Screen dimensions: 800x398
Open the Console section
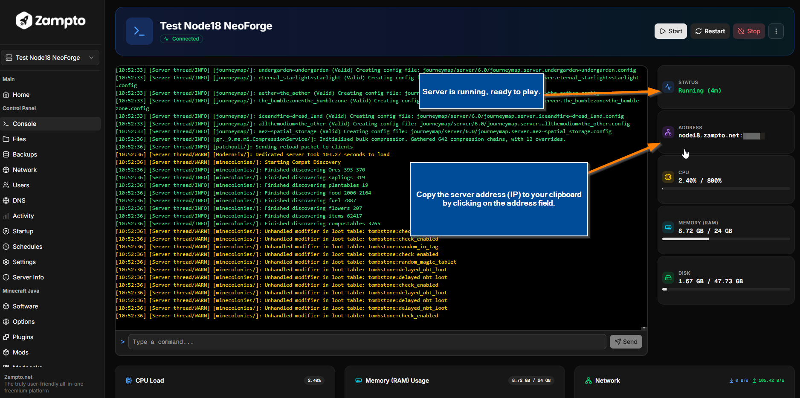(50, 124)
